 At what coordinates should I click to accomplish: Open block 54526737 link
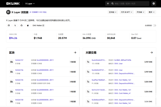coord(19,60)
